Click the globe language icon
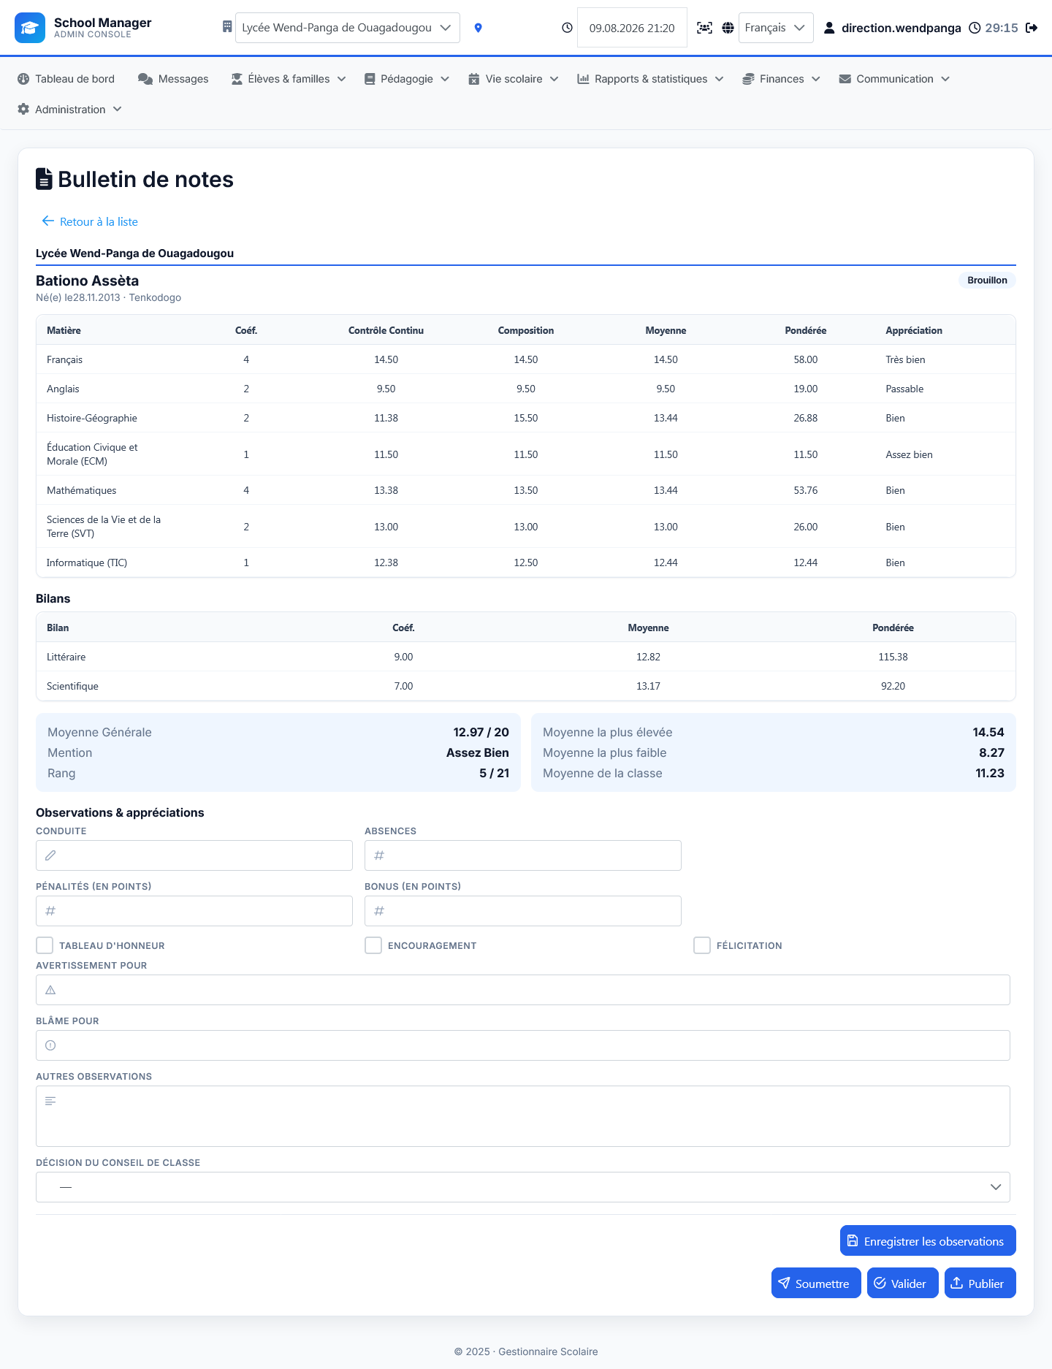Screen dimensions: 1052x1369 [728, 28]
